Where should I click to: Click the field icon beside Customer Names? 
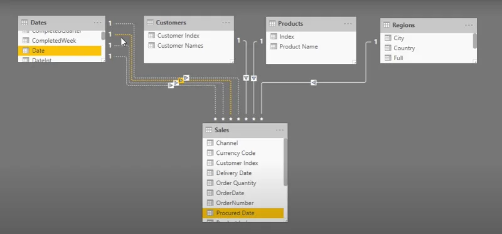click(x=151, y=45)
